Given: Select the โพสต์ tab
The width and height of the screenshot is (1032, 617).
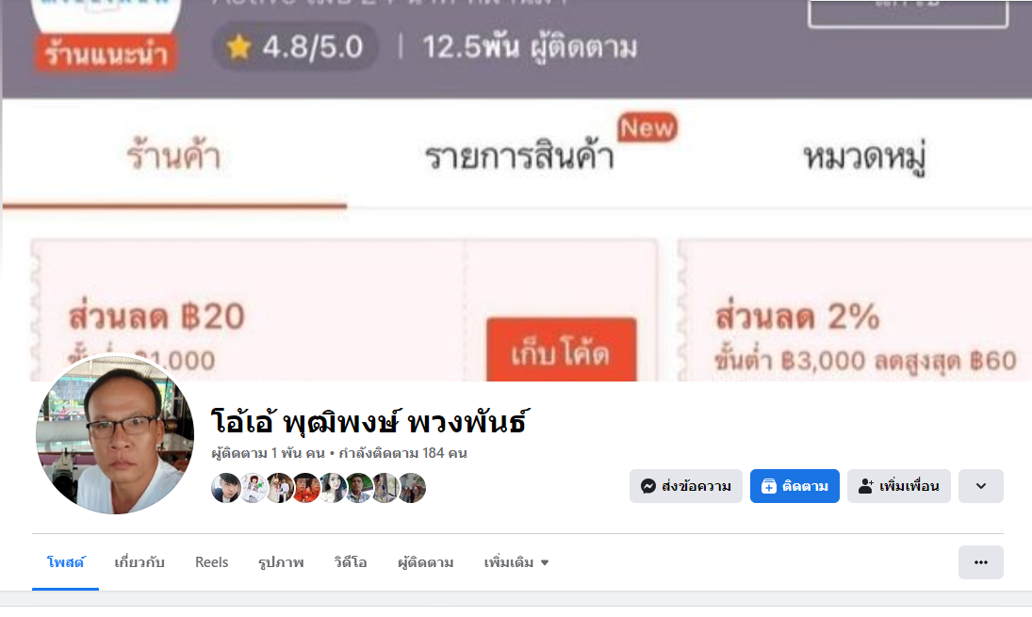Looking at the screenshot, I should point(66,562).
